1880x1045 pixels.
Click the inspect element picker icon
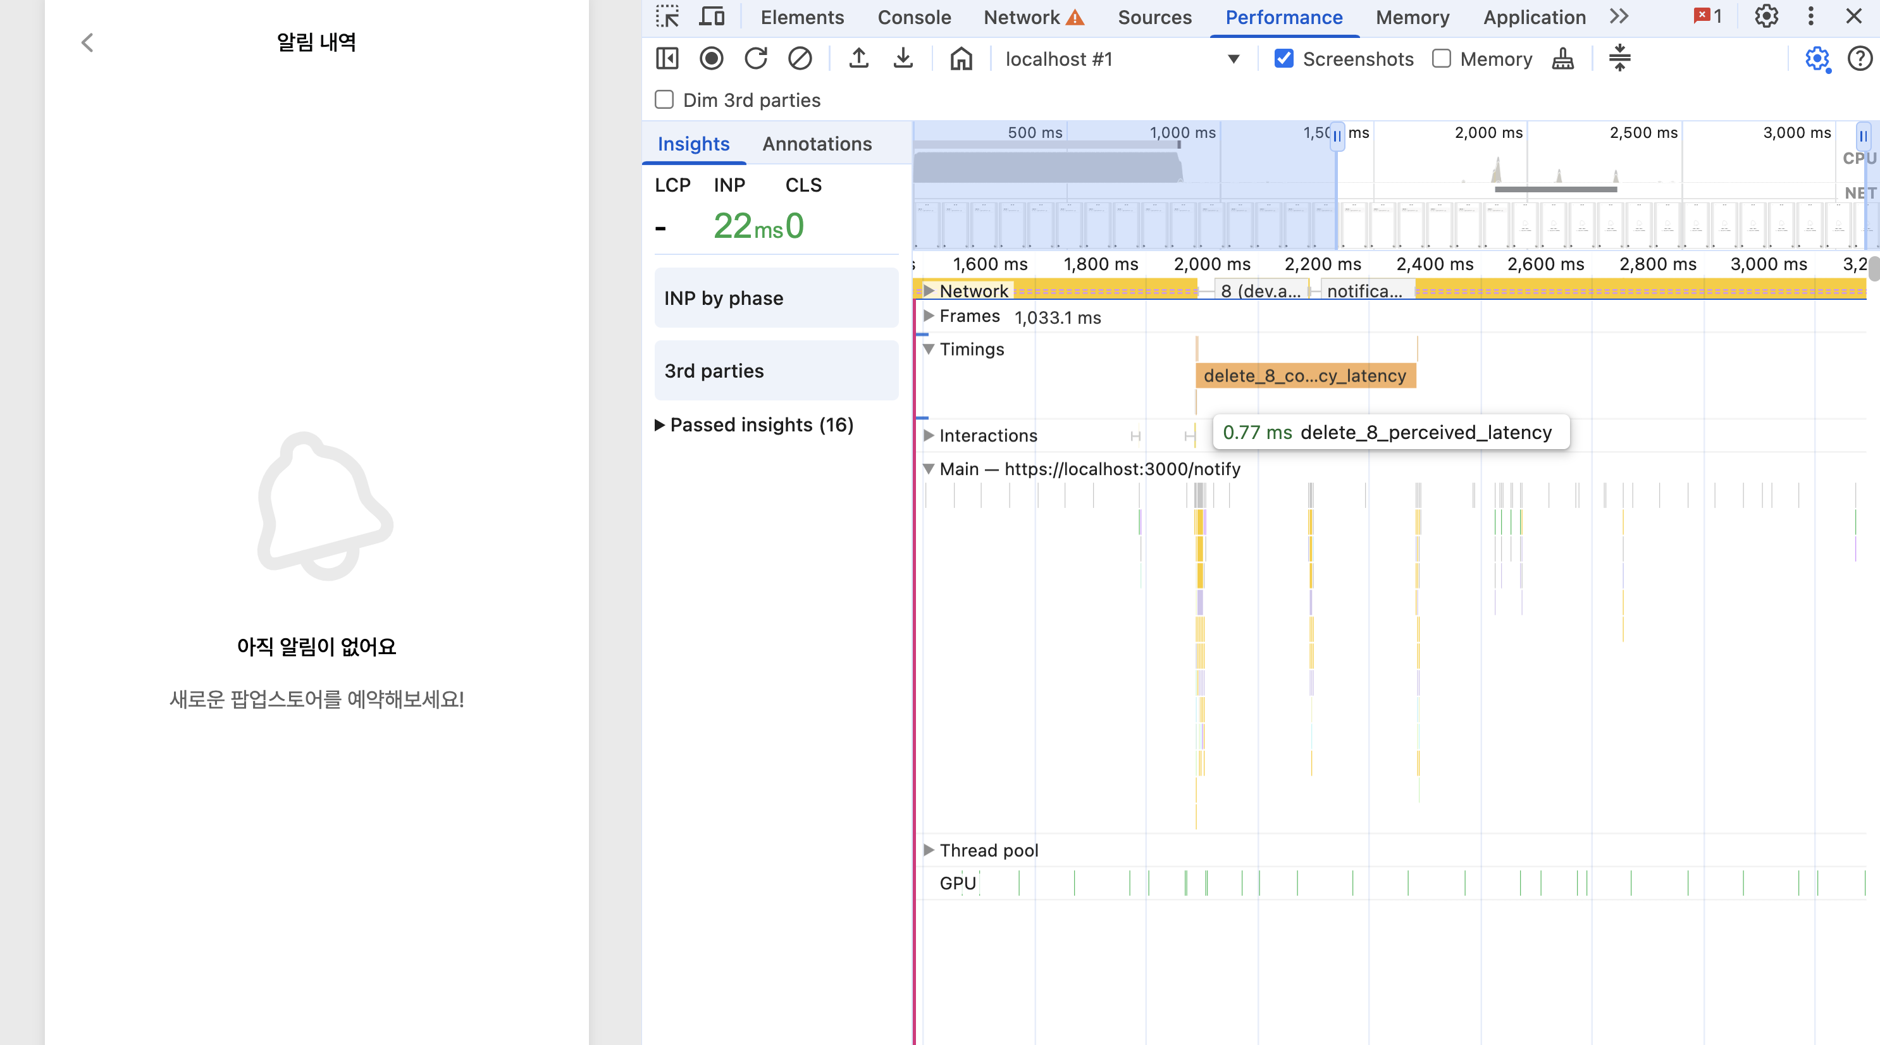pyautogui.click(x=667, y=16)
